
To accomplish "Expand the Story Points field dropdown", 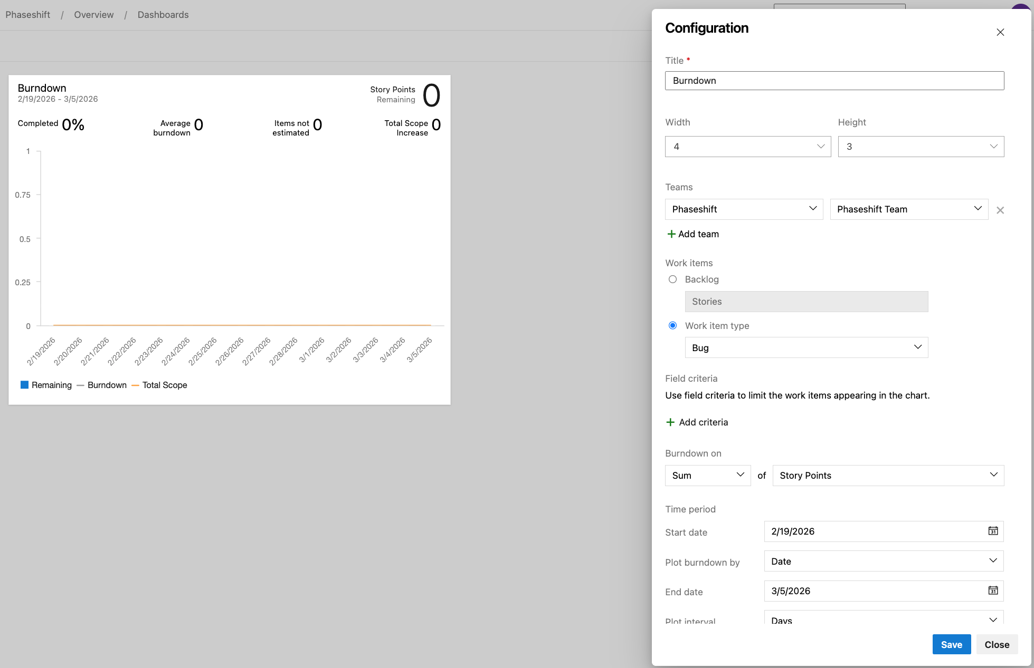I will tap(888, 476).
